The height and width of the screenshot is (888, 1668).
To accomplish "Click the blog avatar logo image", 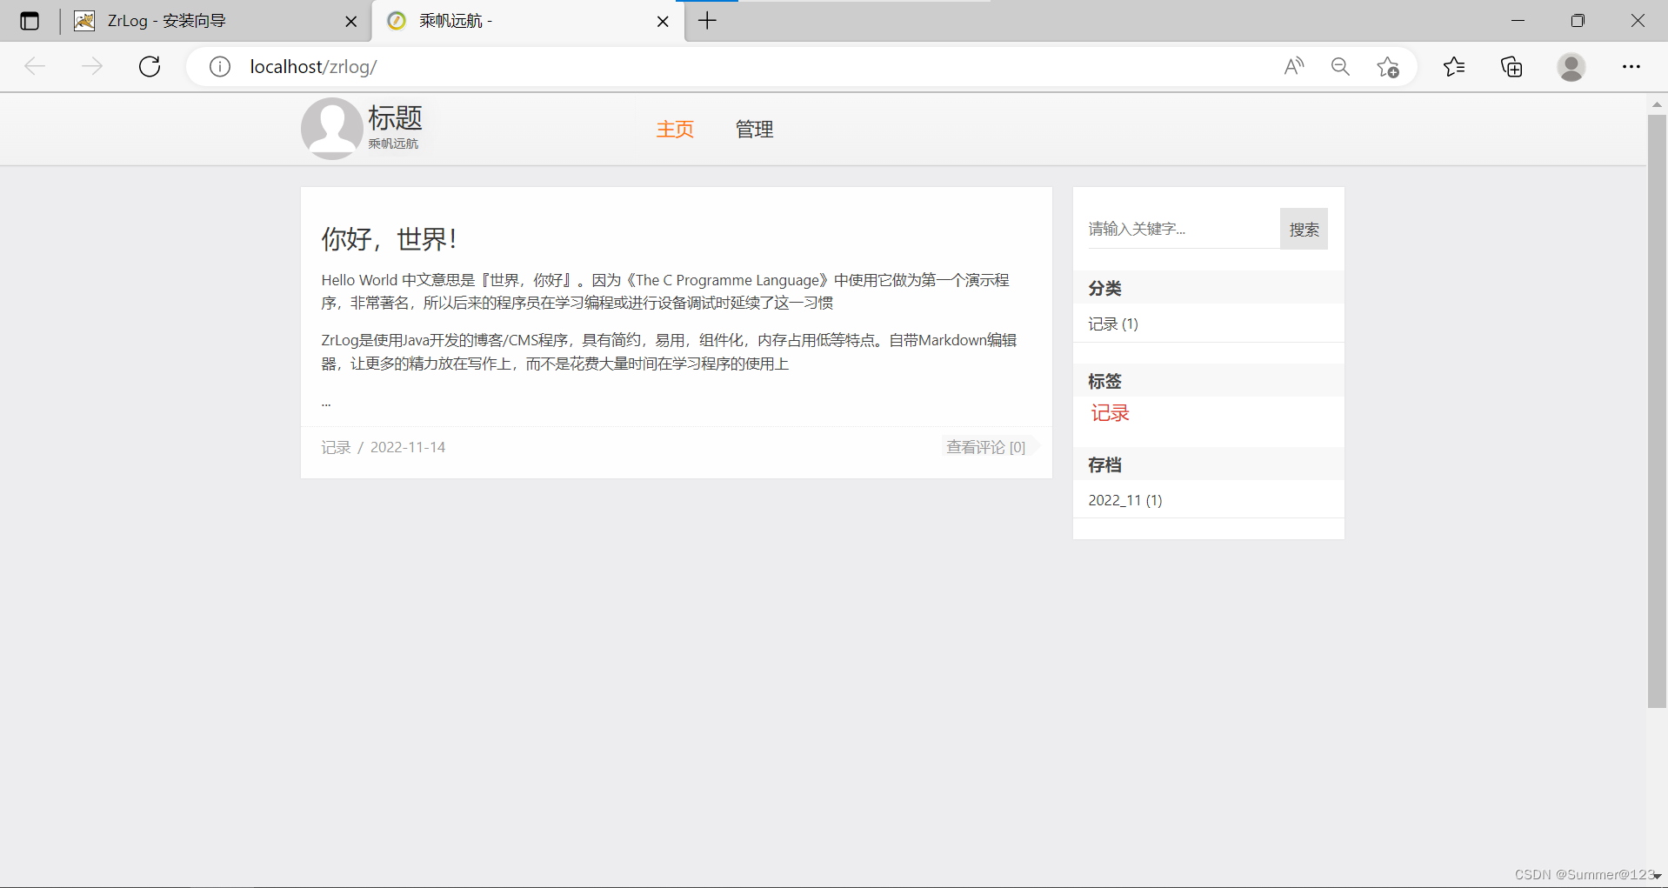I will 331,129.
